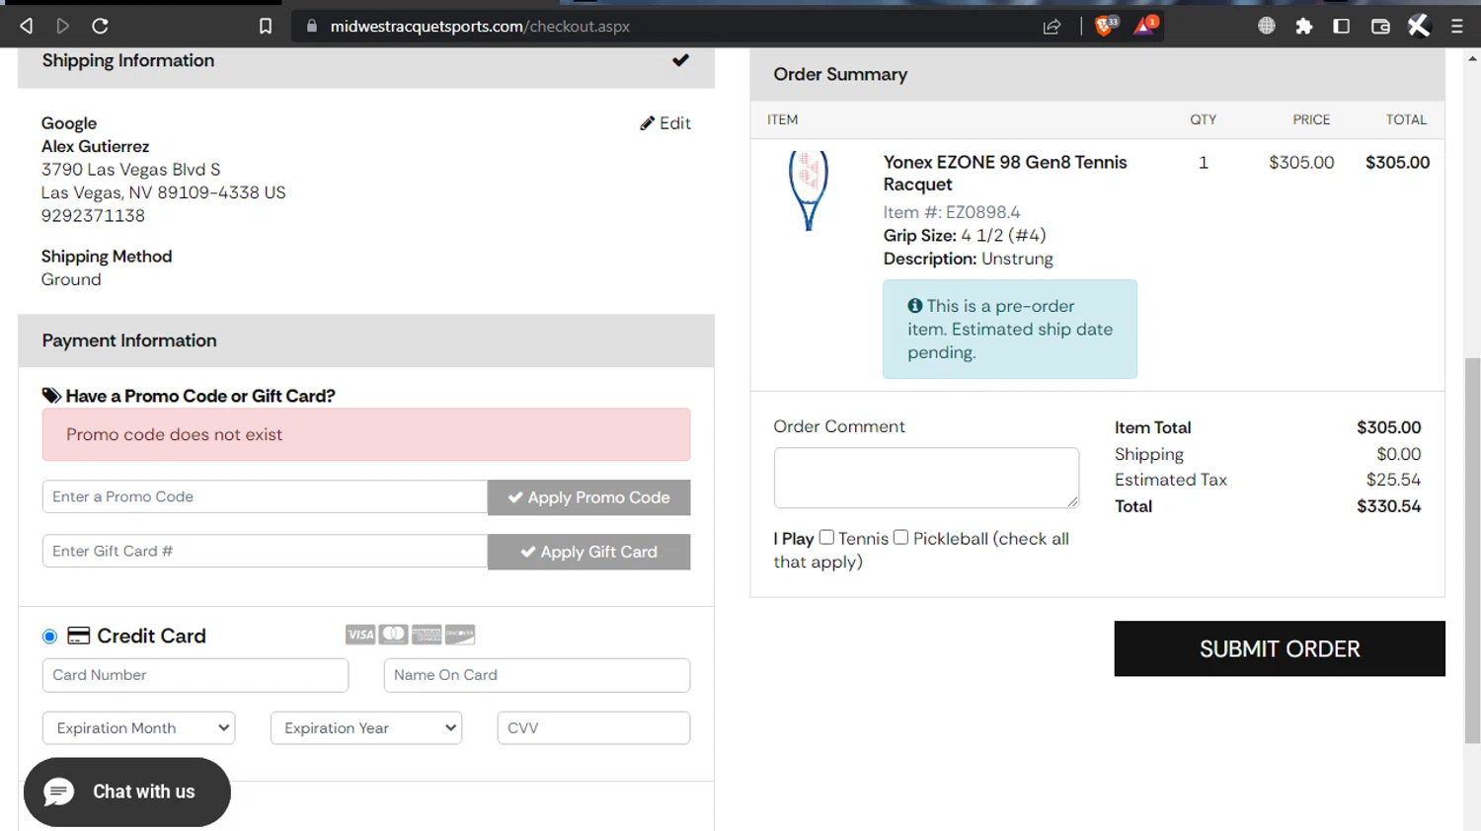This screenshot has height=831, width=1481.
Task: Click the promo tag icon
Action: pyautogui.click(x=51, y=396)
